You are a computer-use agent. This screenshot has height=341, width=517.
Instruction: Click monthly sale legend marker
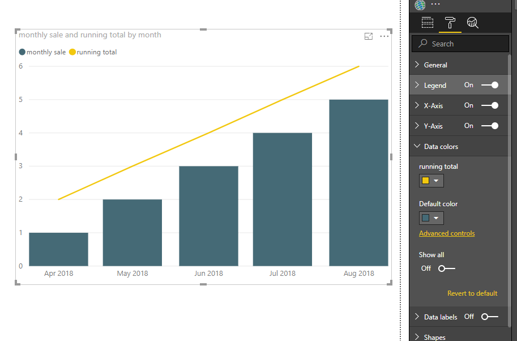[x=22, y=52]
